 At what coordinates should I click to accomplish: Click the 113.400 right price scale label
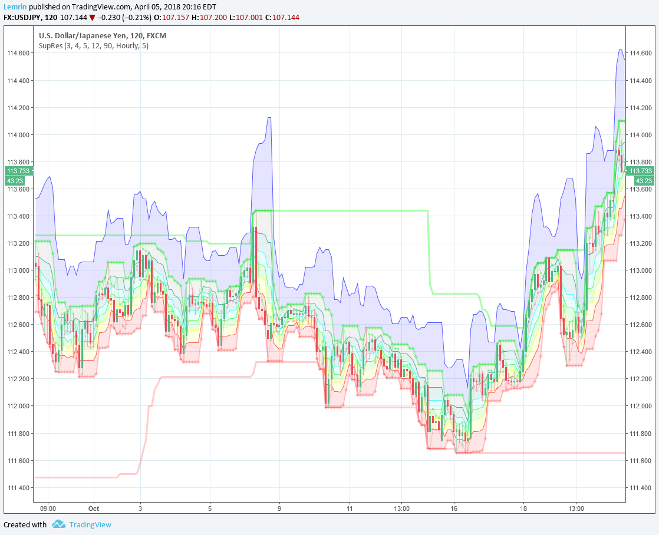(x=641, y=216)
